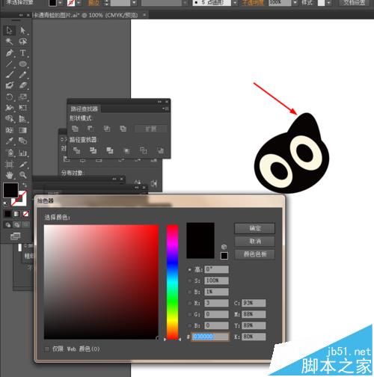The image size is (374, 377).
Task: Open the Pathfinder panel options menu
Action: click(x=165, y=108)
